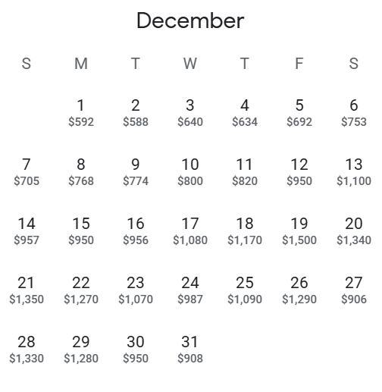Choose December 2 with $588 fare
This screenshot has height=392, width=382.
(136, 113)
